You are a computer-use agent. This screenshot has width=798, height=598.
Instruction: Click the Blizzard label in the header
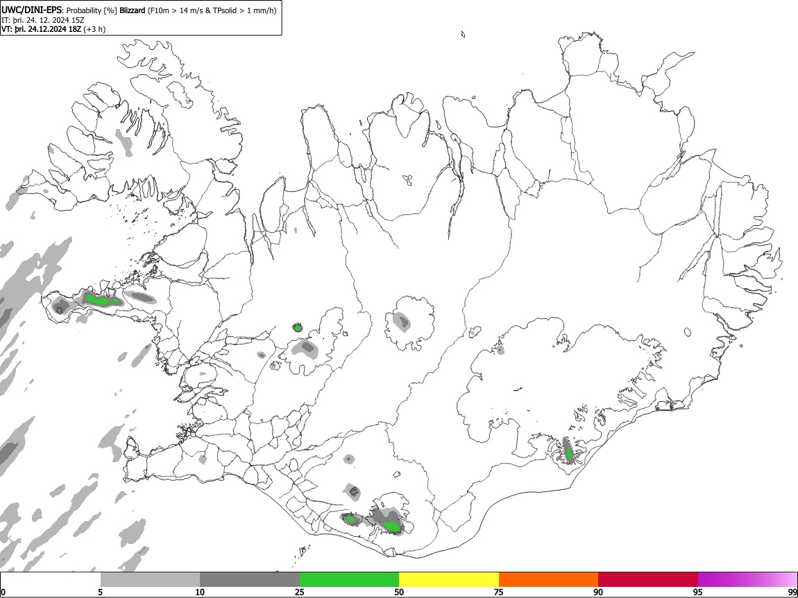click(133, 10)
